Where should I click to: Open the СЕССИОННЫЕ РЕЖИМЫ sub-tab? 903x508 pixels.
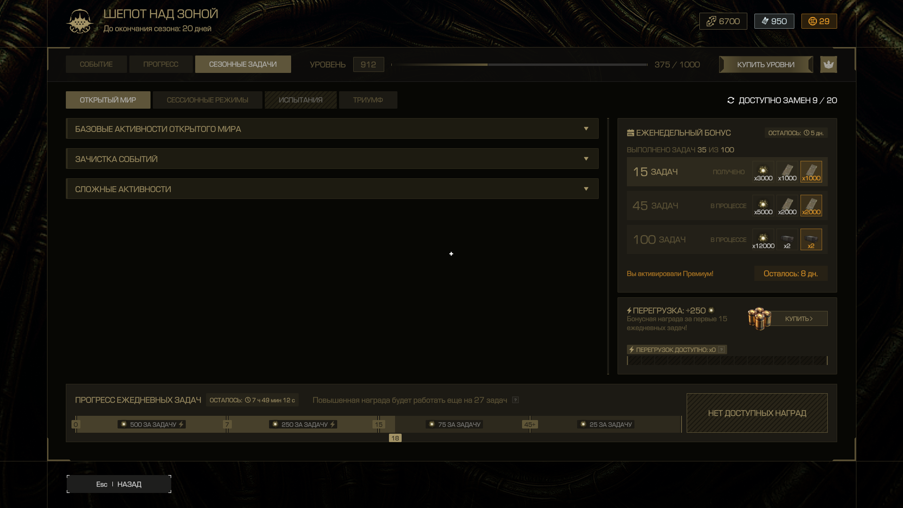tap(207, 100)
